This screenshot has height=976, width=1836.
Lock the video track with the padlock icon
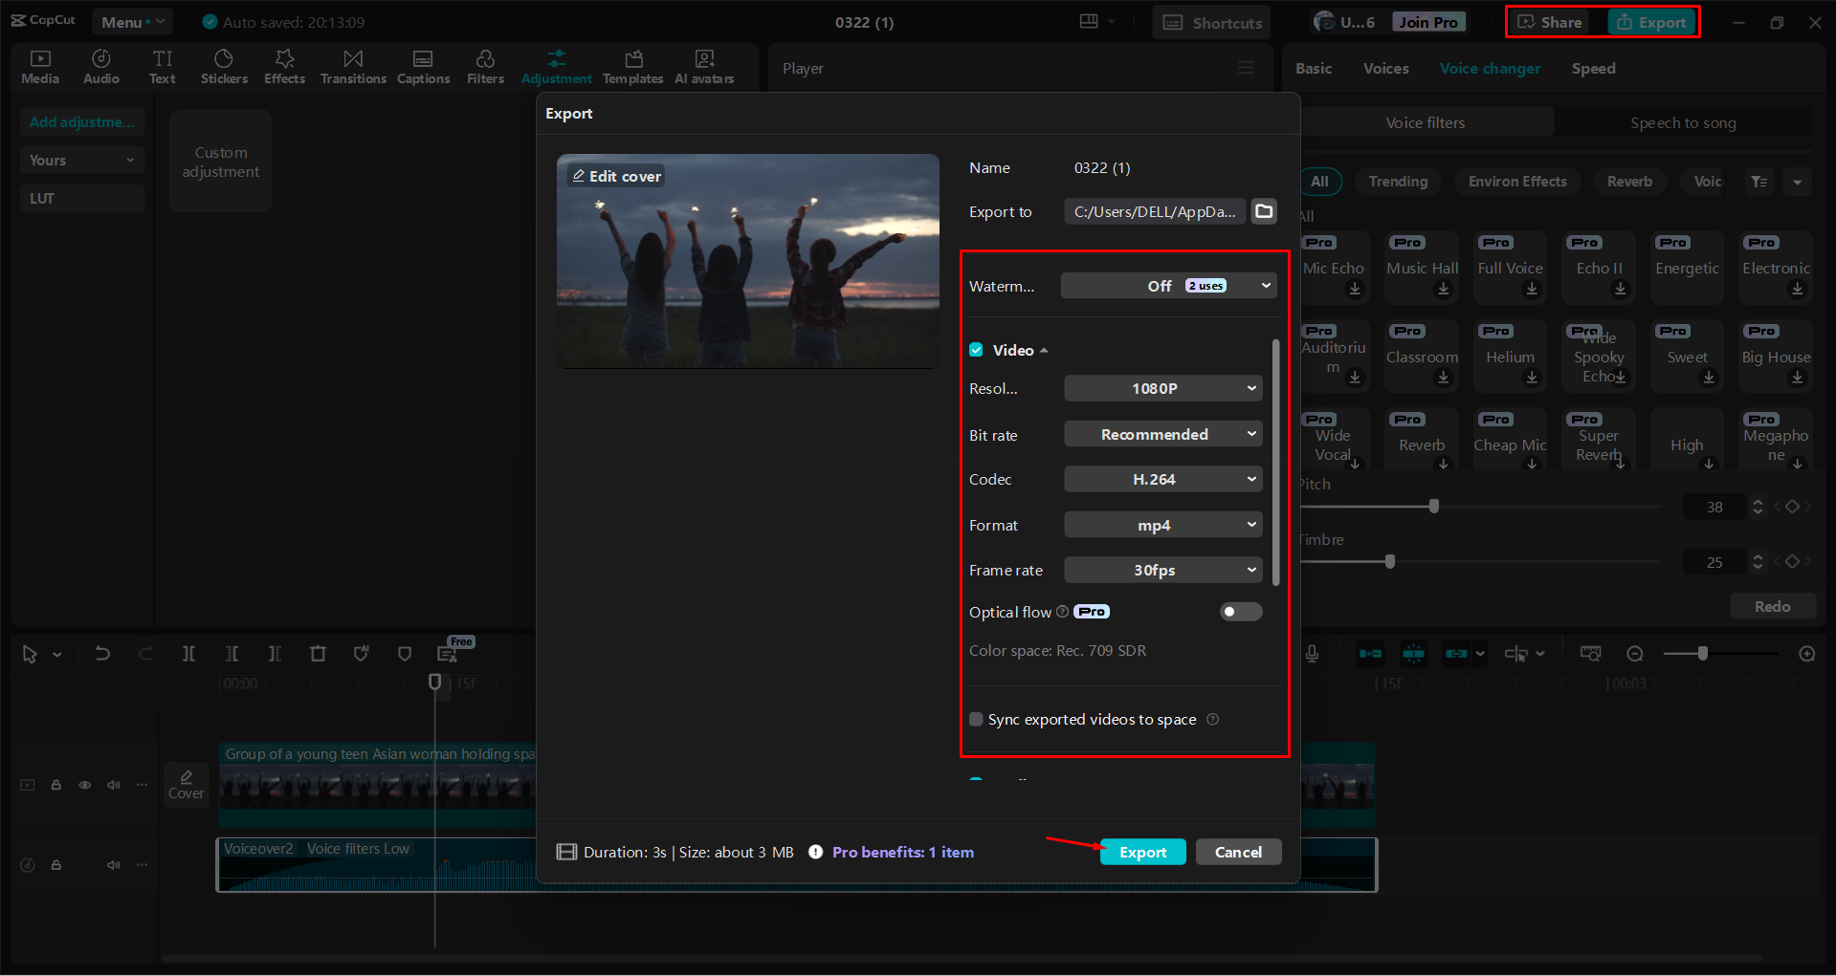[56, 785]
